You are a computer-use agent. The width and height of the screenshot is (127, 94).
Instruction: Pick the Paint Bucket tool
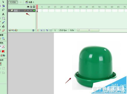click(3, 26)
